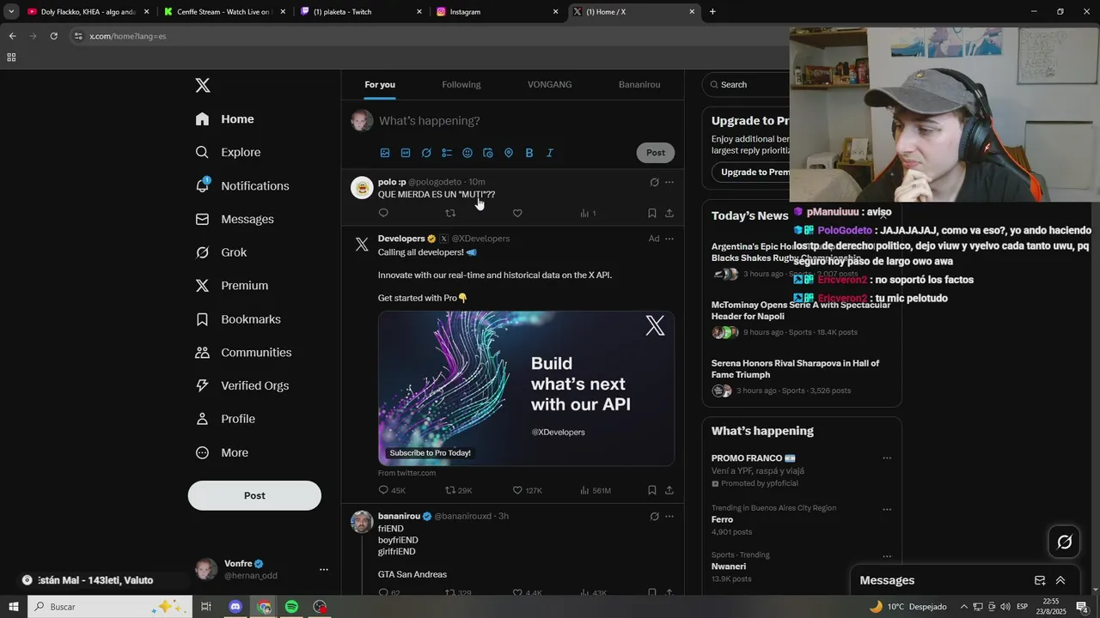Tag a location in the composer

pyautogui.click(x=509, y=153)
